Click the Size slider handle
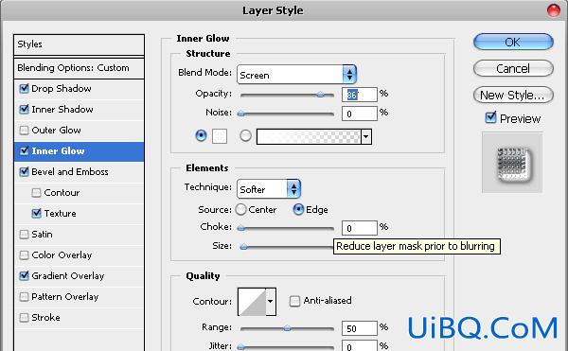568x351 pixels. (x=244, y=247)
